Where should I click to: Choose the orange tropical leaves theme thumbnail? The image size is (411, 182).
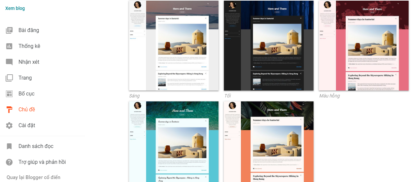click(x=269, y=142)
